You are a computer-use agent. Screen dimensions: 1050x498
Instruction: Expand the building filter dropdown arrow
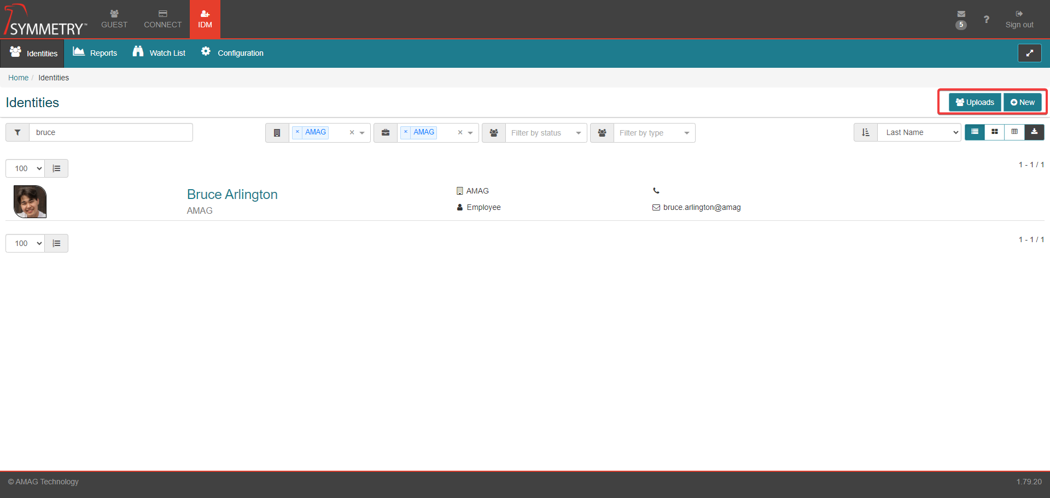[x=362, y=133]
